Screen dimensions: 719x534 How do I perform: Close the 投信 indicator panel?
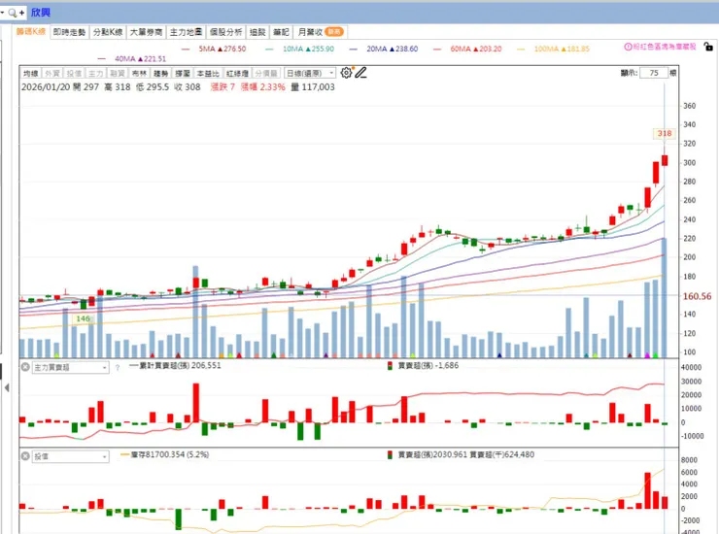pyautogui.click(x=25, y=456)
